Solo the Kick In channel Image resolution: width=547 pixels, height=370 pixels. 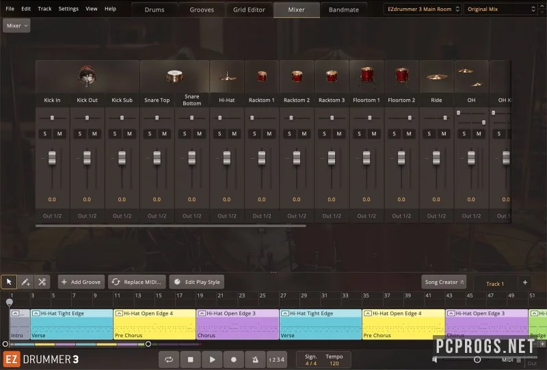coord(45,133)
